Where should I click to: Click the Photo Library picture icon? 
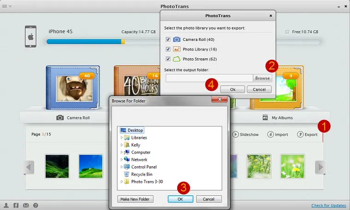pos(176,49)
